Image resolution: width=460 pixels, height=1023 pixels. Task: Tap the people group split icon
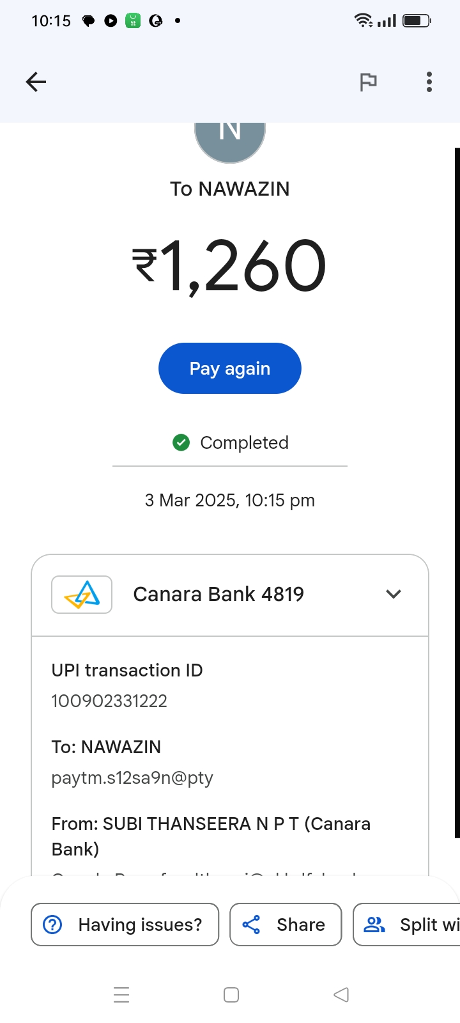pos(374,925)
